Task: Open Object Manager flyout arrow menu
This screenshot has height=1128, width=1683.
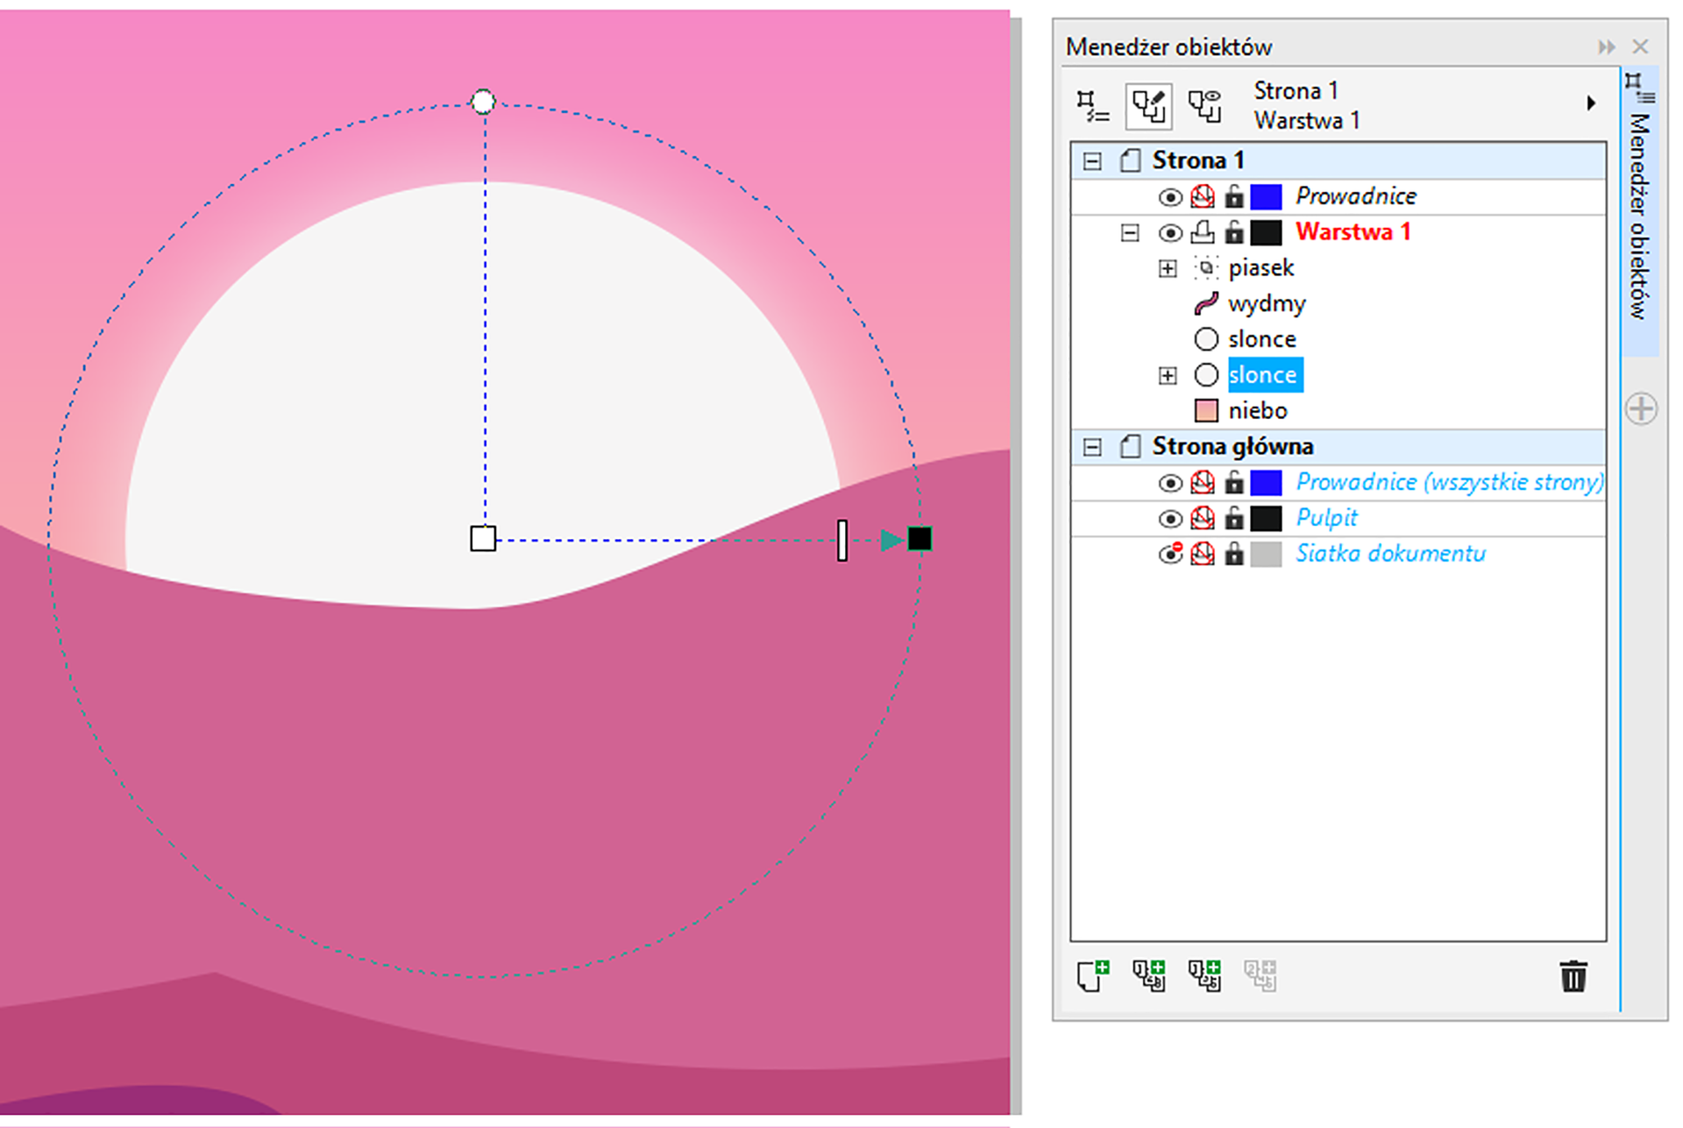Action: (1591, 103)
